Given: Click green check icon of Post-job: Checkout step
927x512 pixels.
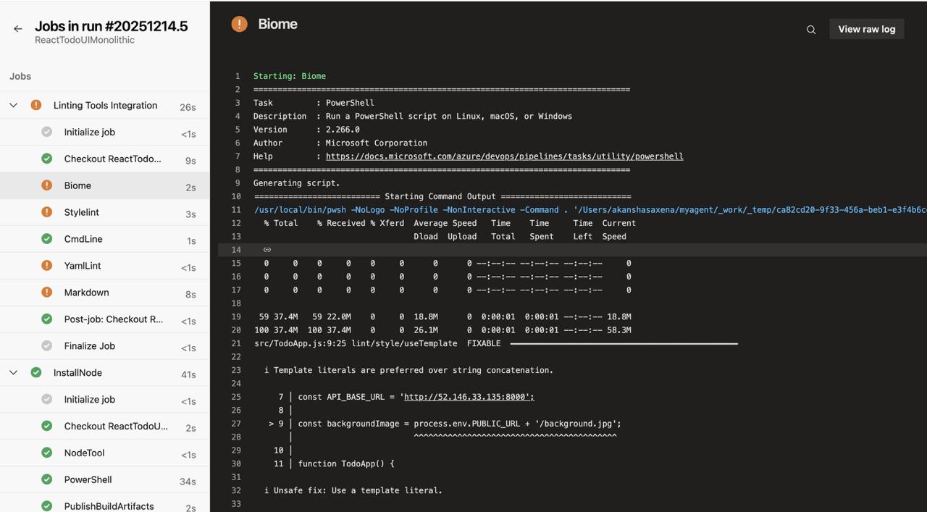Looking at the screenshot, I should 47,319.
